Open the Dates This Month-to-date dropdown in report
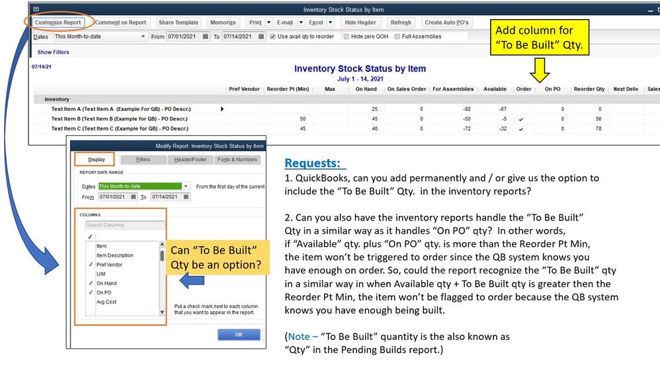This screenshot has width=660, height=369. pyautogui.click(x=143, y=36)
